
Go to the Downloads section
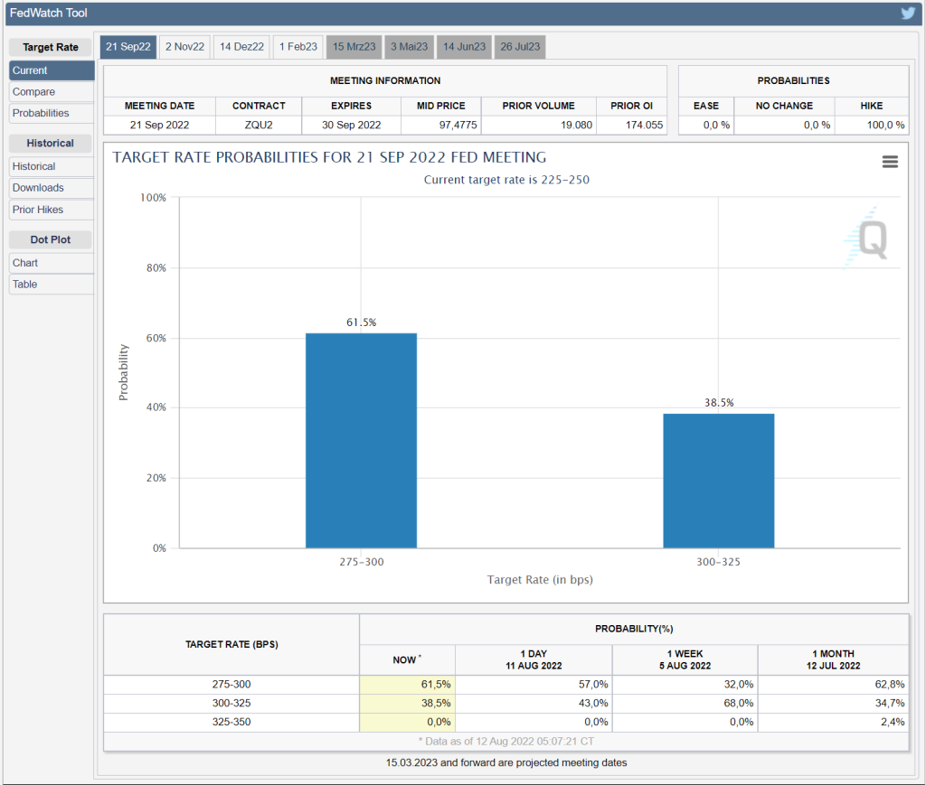click(x=52, y=188)
